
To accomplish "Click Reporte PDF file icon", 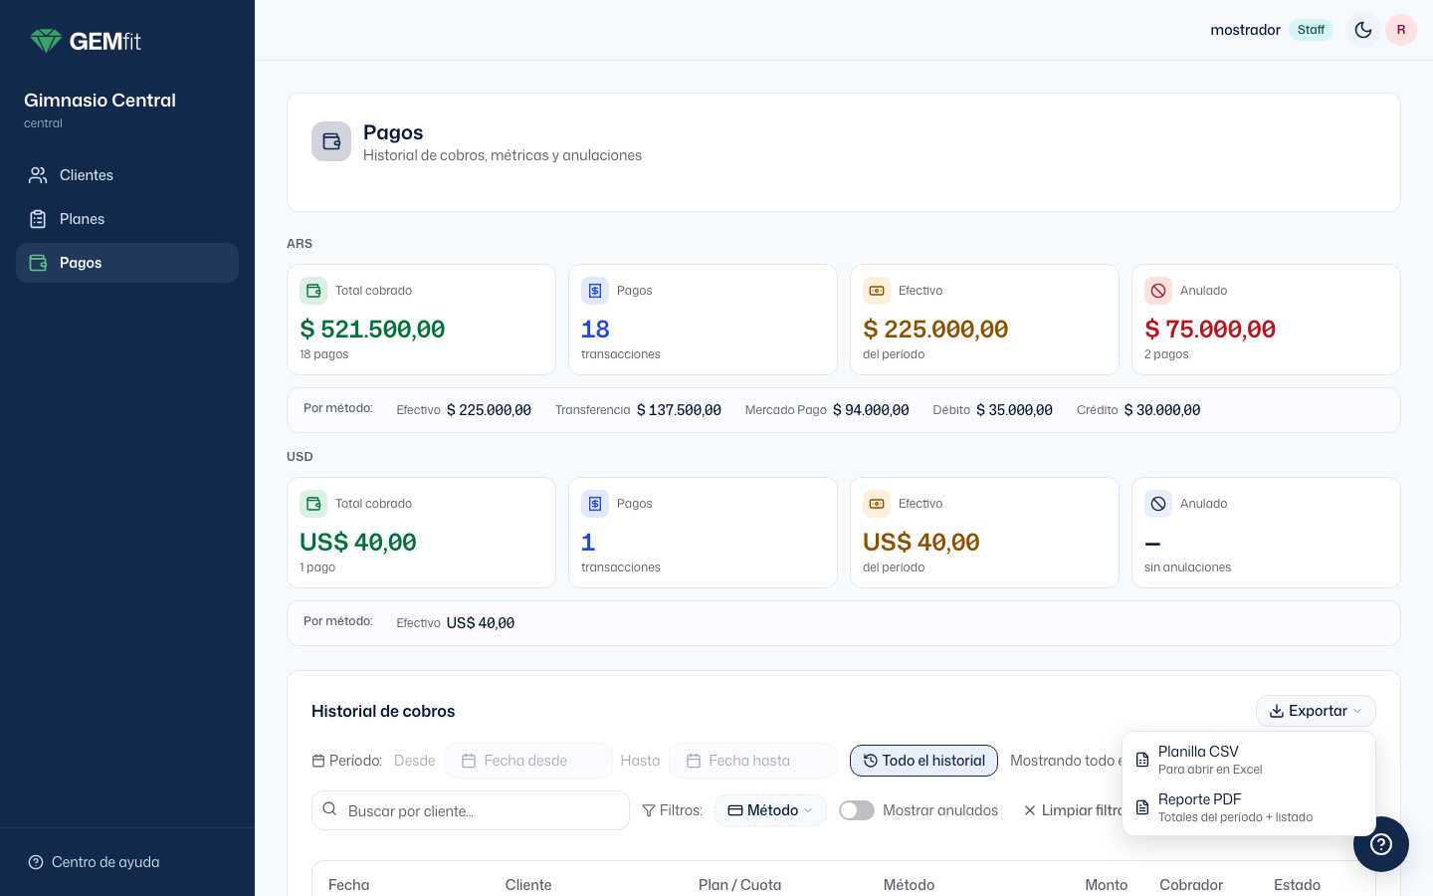I will click(x=1142, y=807).
